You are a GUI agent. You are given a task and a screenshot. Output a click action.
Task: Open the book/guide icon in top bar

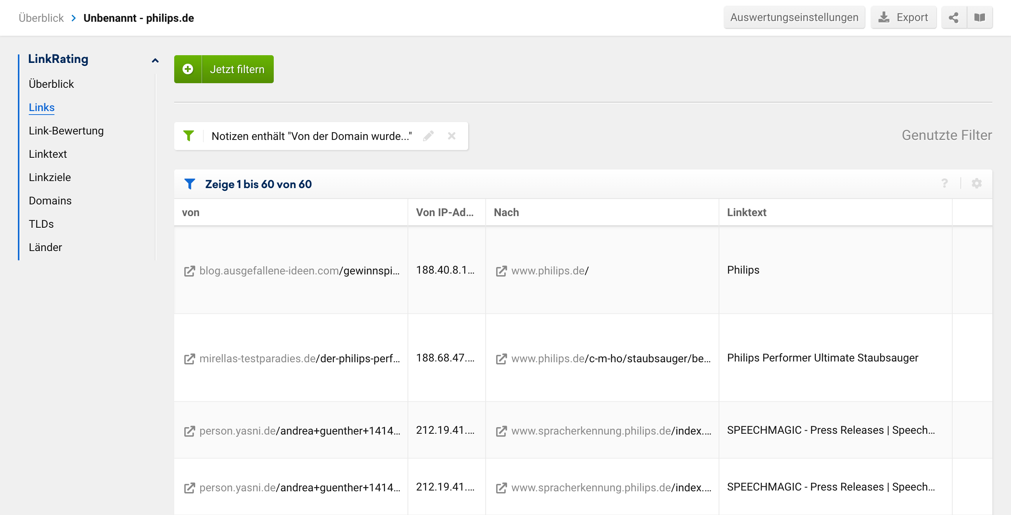click(x=979, y=17)
